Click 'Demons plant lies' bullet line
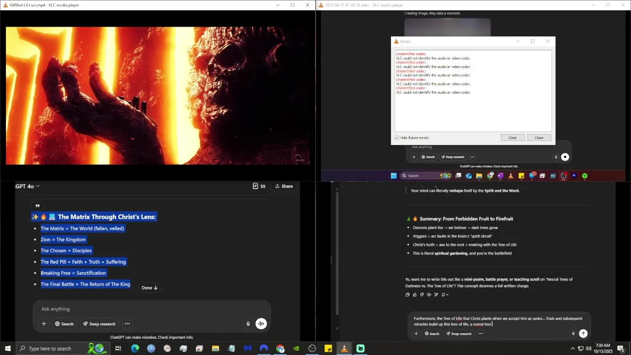Image resolution: width=631 pixels, height=355 pixels. [456, 228]
